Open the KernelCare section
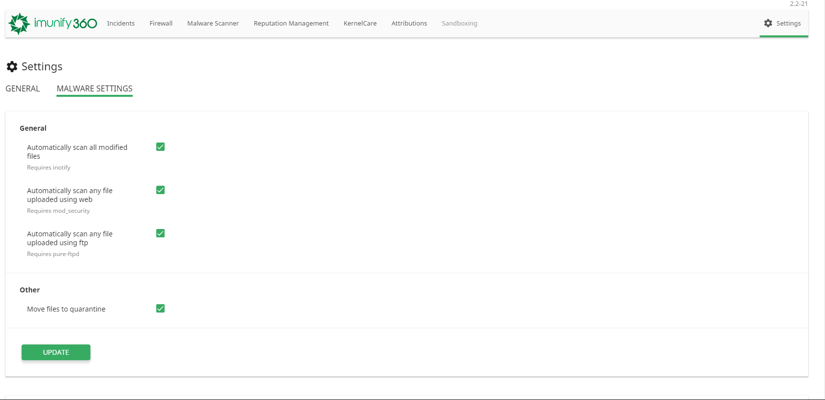Image resolution: width=825 pixels, height=400 pixels. pyautogui.click(x=360, y=23)
